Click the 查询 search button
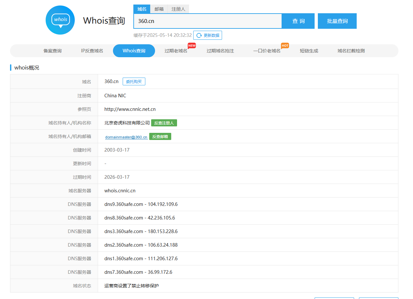Image resolution: width=413 pixels, height=299 pixels. (298, 21)
